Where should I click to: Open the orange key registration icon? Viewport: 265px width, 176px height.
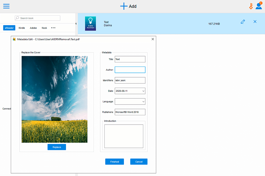(251, 6)
